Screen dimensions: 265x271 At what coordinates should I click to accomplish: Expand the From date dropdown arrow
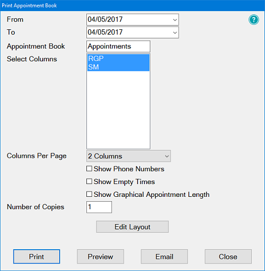coord(175,20)
